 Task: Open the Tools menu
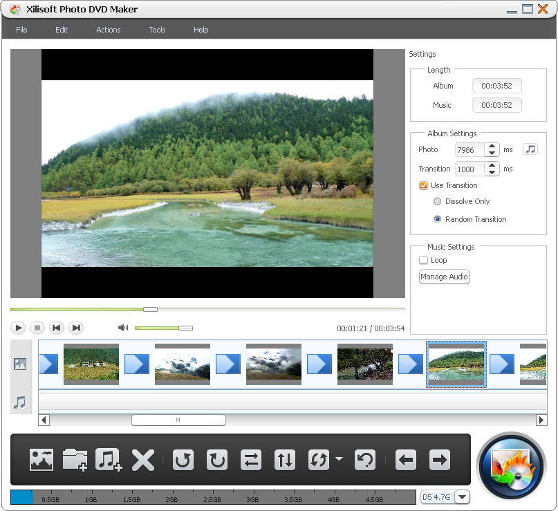tap(157, 30)
